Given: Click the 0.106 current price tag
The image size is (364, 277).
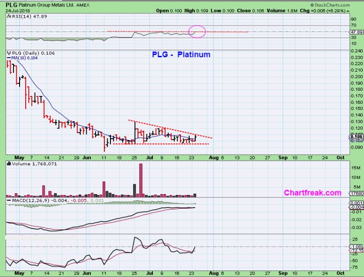Looking at the screenshot, I should [356, 136].
